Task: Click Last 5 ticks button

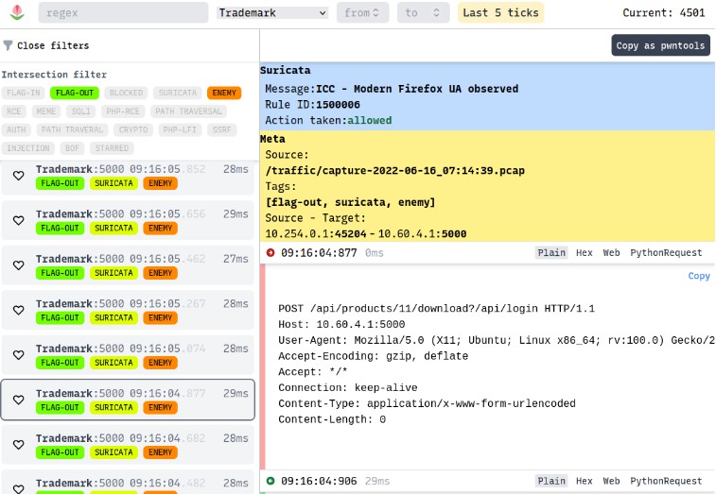Action: tap(501, 12)
